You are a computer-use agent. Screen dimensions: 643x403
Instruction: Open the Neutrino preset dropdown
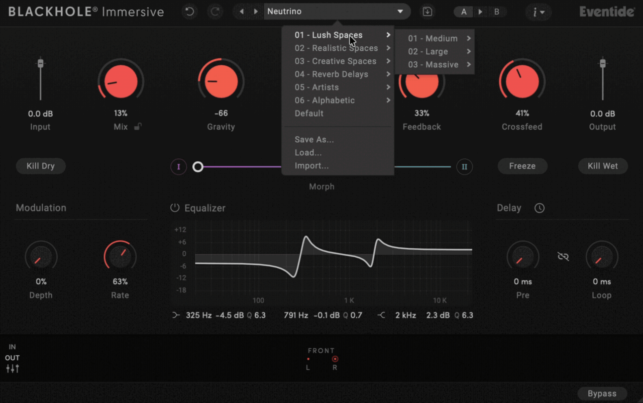click(x=337, y=12)
